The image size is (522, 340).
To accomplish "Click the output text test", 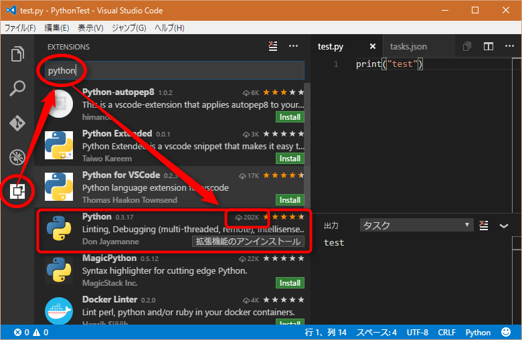I will (x=334, y=243).
